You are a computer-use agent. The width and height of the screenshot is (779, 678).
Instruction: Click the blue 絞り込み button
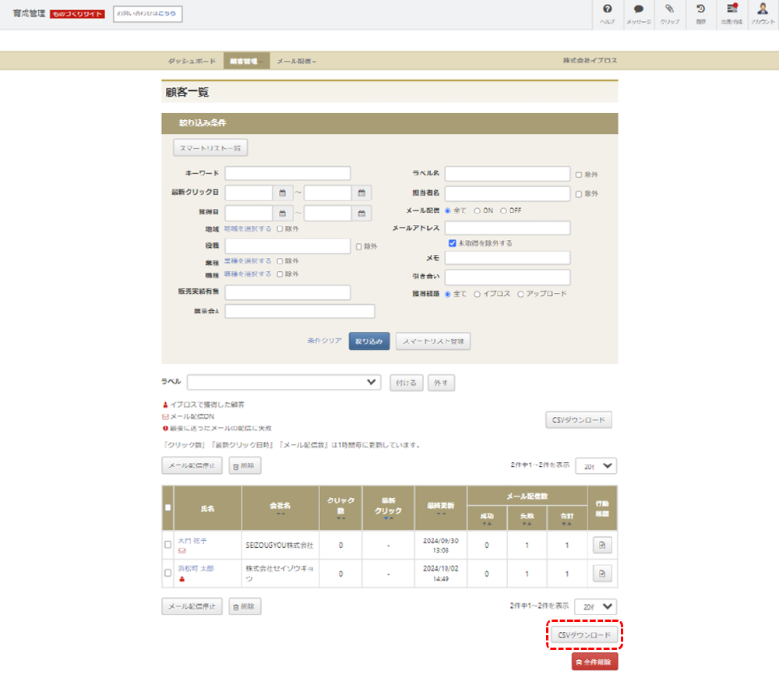click(x=369, y=341)
